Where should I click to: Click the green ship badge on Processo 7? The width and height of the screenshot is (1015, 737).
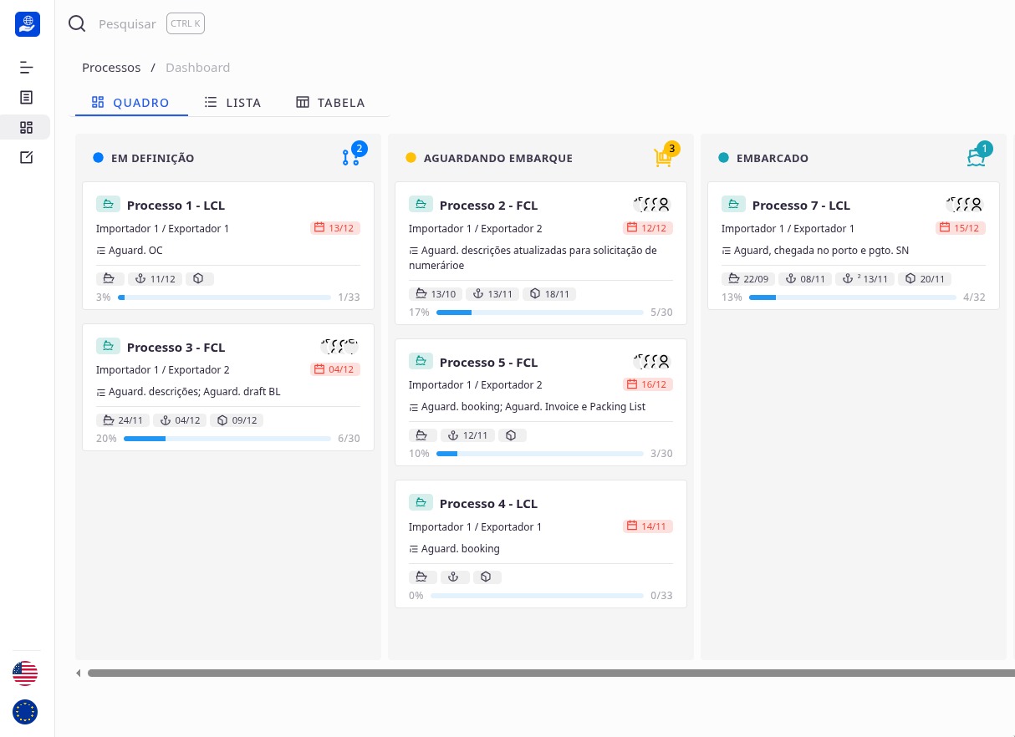click(733, 204)
